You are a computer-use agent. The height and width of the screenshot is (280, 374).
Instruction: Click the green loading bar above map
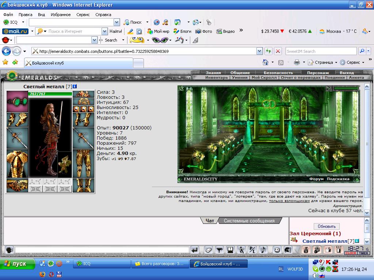point(346,88)
